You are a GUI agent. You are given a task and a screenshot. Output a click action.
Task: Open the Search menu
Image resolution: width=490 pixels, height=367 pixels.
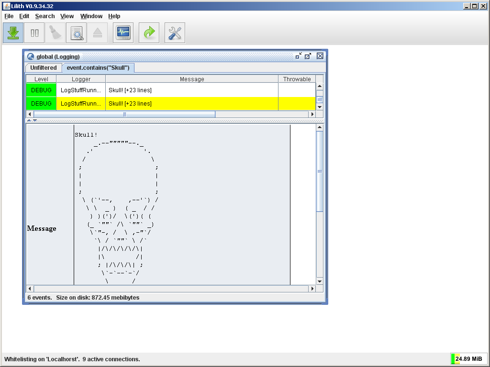[45, 16]
